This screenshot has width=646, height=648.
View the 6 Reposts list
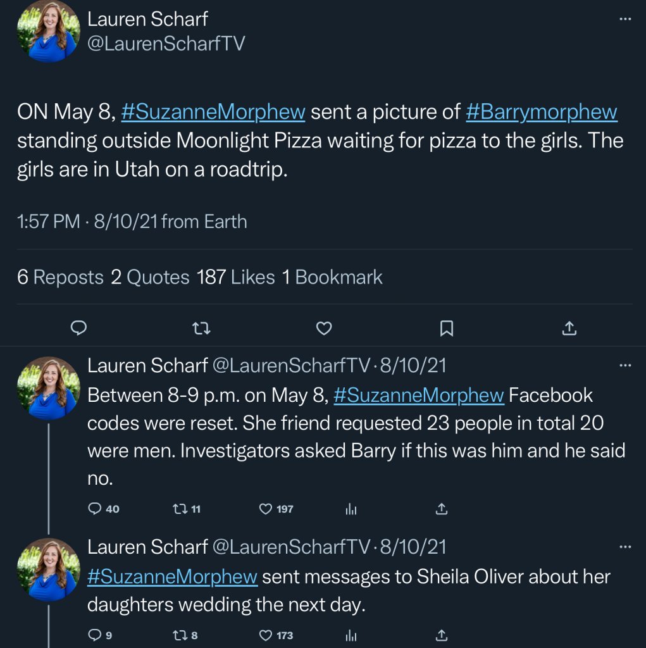61,277
